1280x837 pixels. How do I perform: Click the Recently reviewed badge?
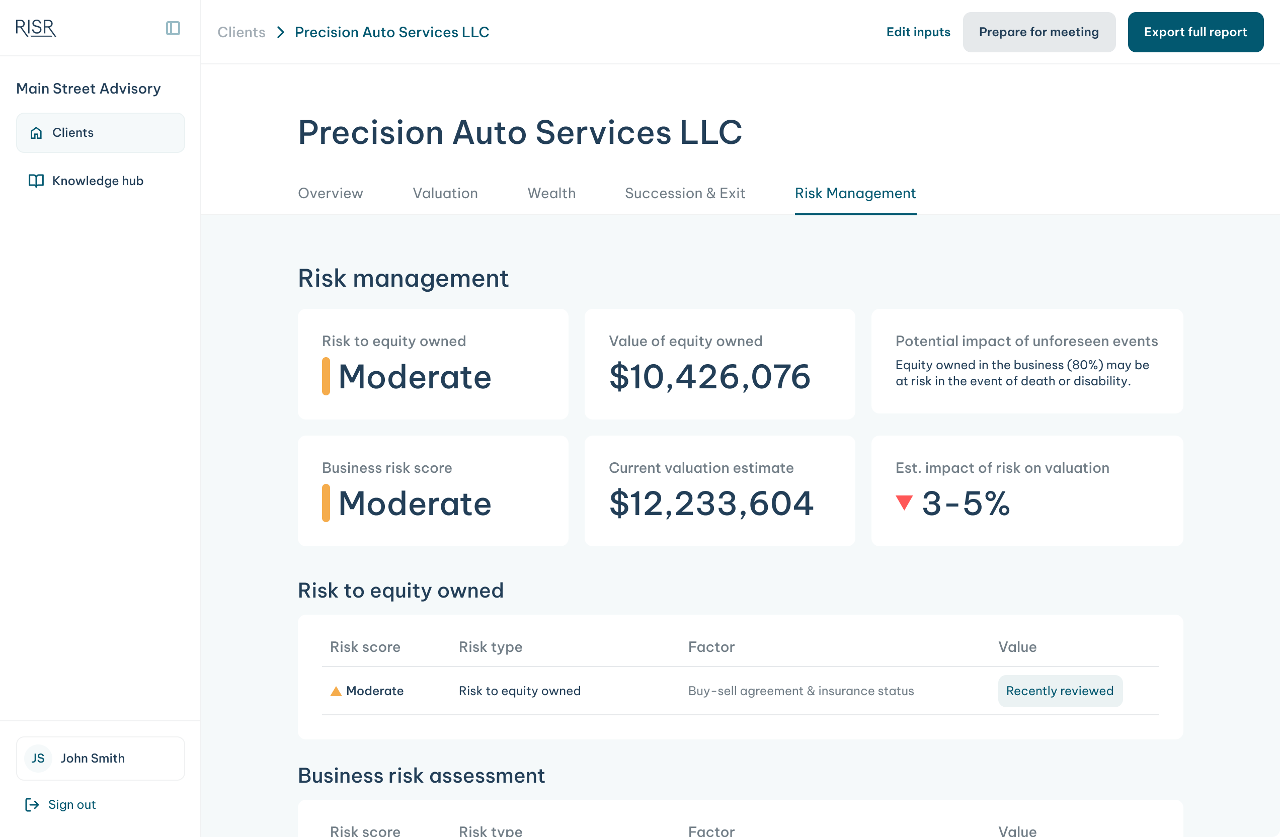point(1060,691)
